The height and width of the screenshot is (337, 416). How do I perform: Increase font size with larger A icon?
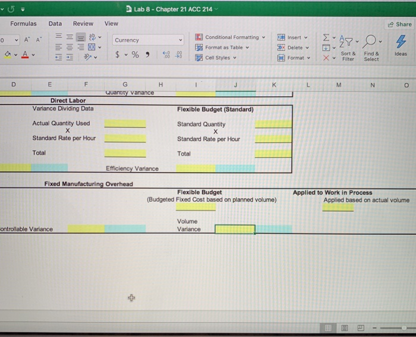tap(27, 40)
